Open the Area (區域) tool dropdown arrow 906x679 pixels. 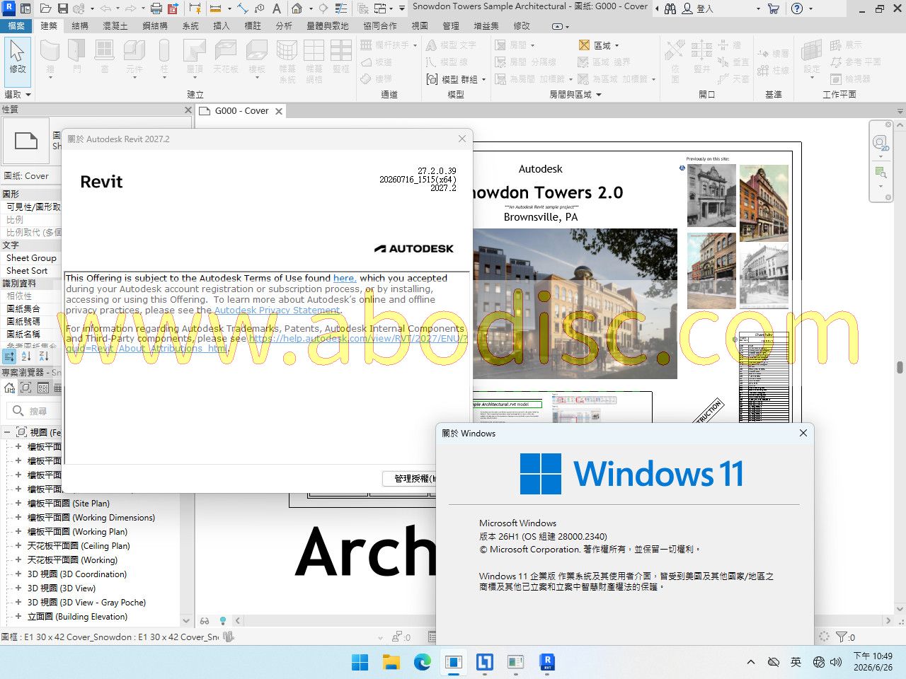tap(617, 45)
